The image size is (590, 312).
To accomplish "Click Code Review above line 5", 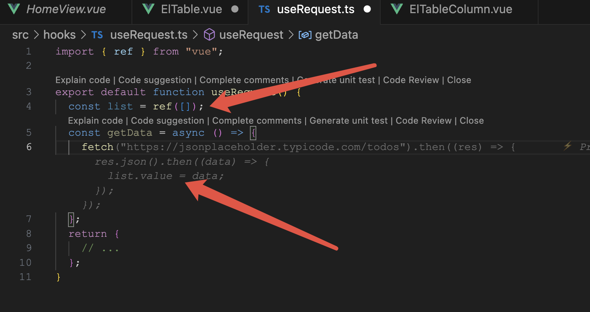I will point(424,121).
